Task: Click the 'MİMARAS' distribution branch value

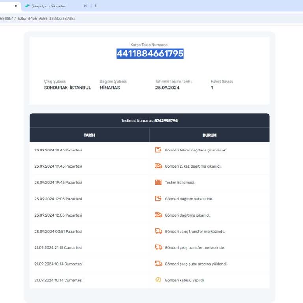Action: pos(110,88)
